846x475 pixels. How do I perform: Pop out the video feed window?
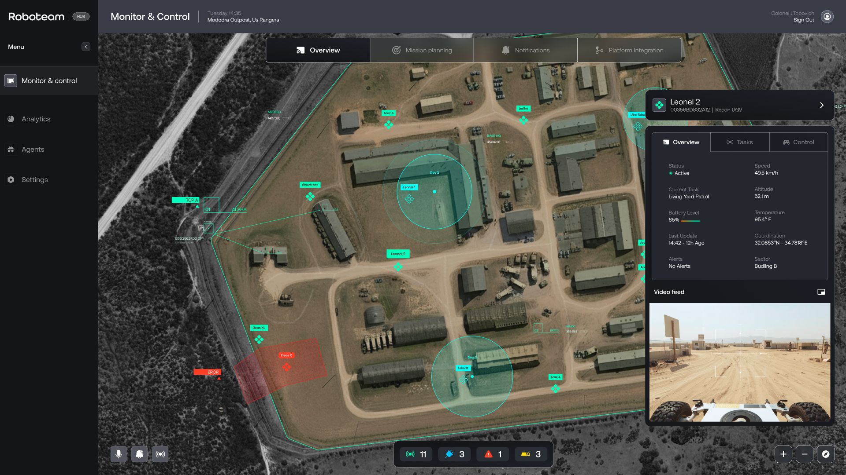(x=821, y=292)
